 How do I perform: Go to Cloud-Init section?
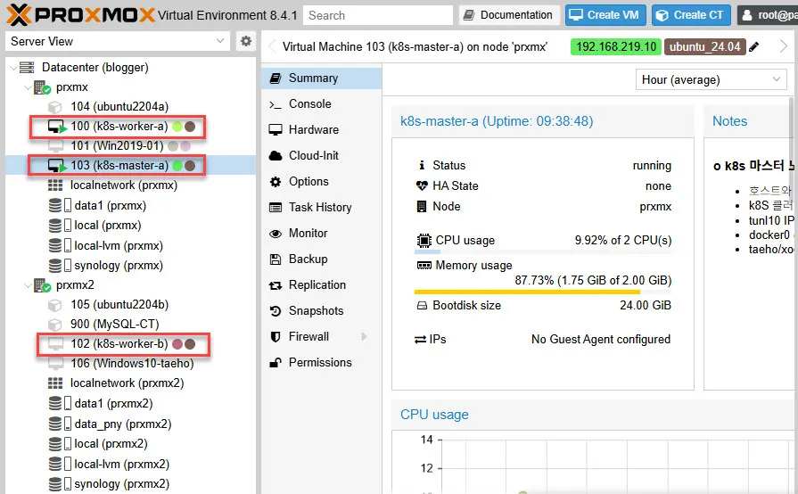pos(313,156)
